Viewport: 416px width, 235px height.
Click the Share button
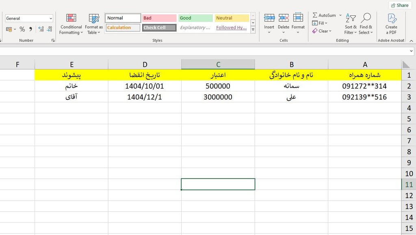pos(399,5)
